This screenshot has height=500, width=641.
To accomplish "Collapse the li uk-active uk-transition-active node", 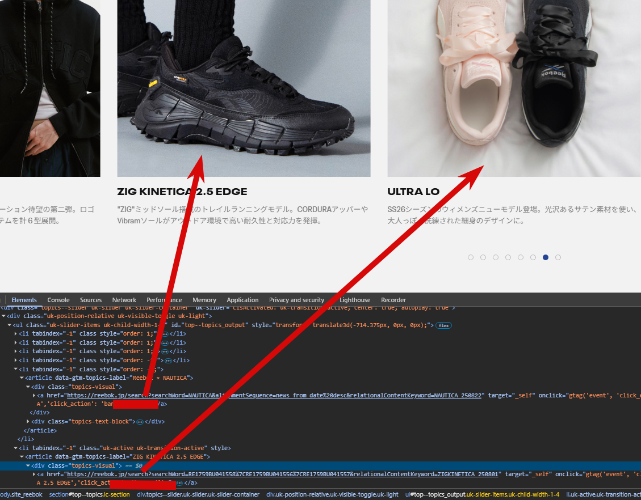I will (x=15, y=448).
